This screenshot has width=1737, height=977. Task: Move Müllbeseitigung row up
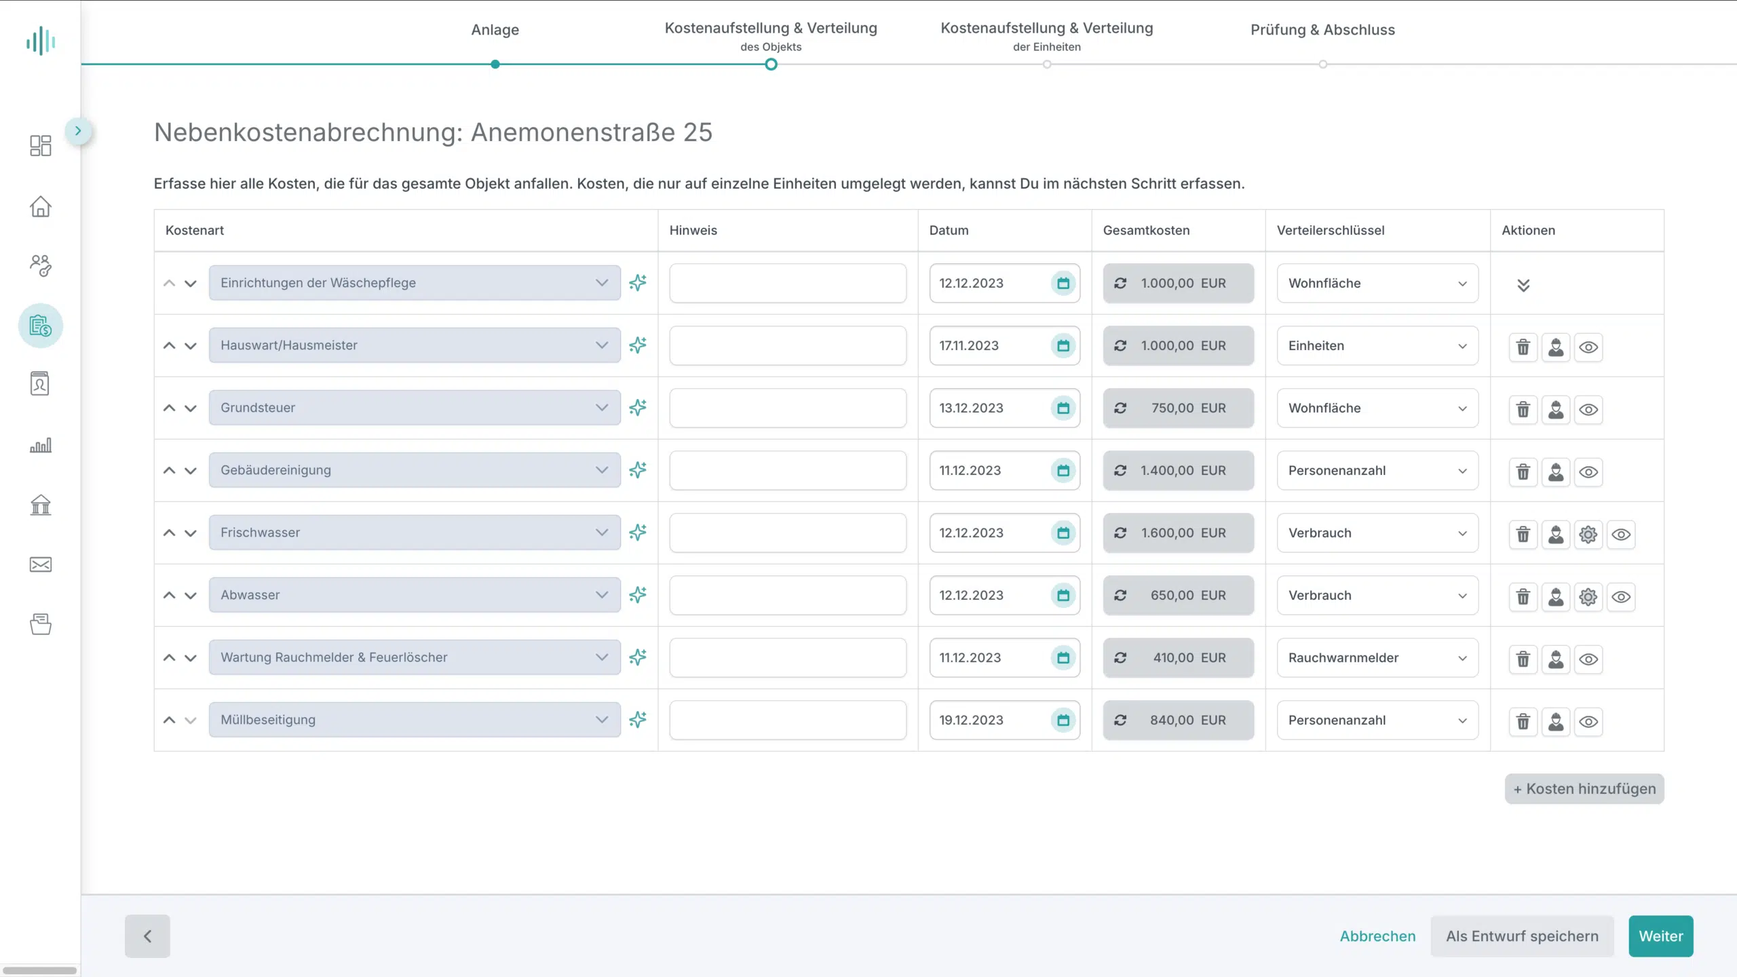(169, 720)
